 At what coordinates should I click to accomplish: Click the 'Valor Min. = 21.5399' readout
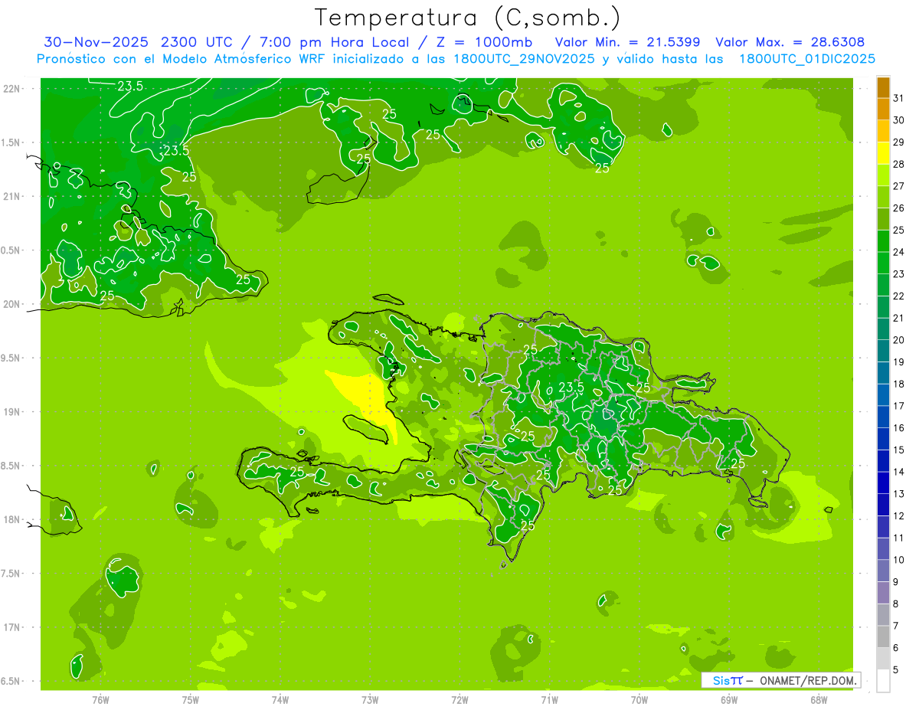click(x=628, y=42)
